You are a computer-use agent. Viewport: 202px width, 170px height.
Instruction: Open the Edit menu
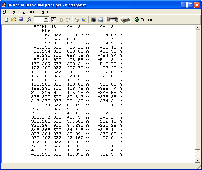coord(15,12)
